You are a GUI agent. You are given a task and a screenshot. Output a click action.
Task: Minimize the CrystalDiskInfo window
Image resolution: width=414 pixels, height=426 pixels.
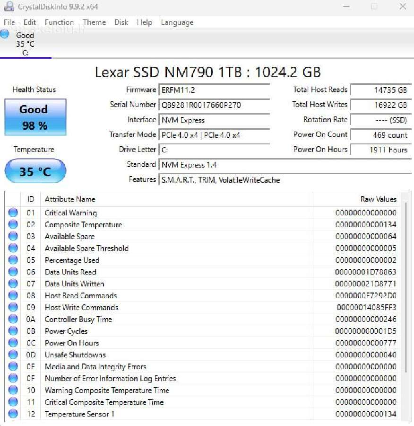pyautogui.click(x=346, y=7)
